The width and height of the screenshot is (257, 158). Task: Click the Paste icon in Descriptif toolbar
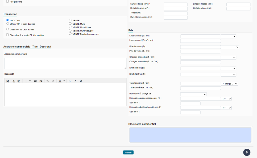[19, 81]
